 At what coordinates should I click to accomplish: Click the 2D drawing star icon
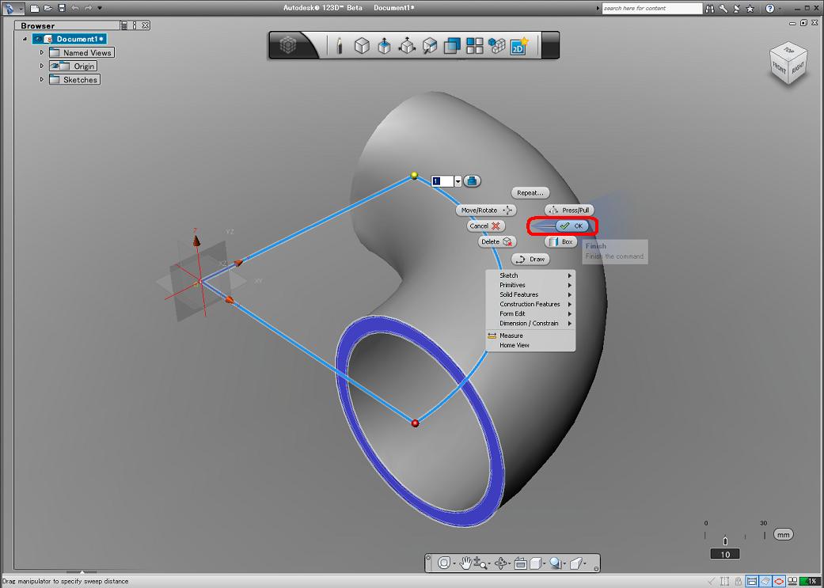point(519,46)
